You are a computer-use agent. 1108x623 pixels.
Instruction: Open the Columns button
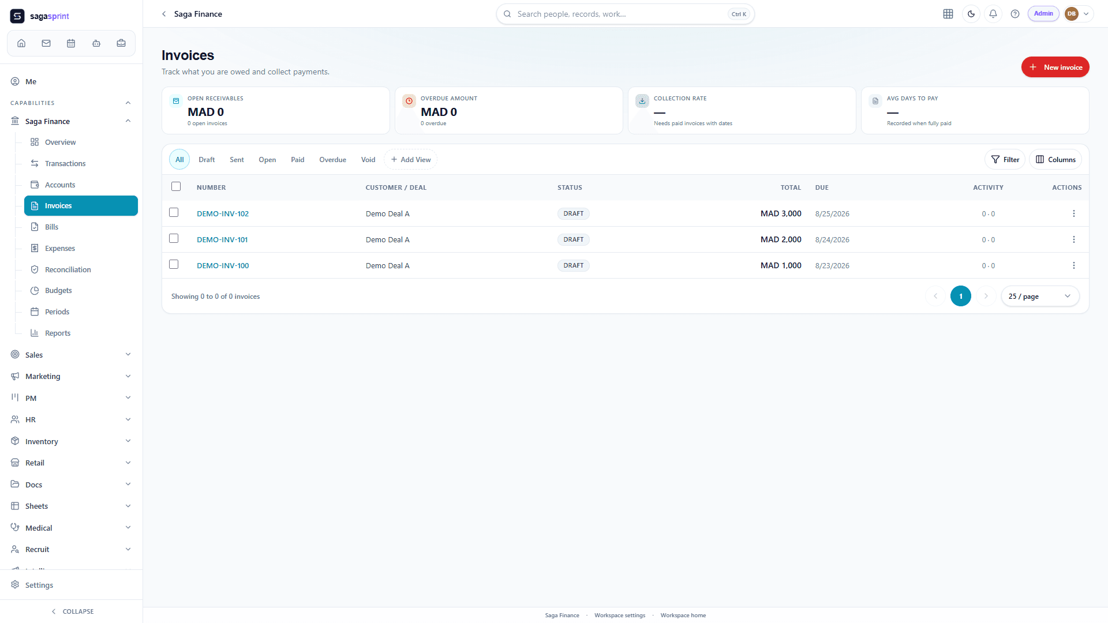point(1055,160)
